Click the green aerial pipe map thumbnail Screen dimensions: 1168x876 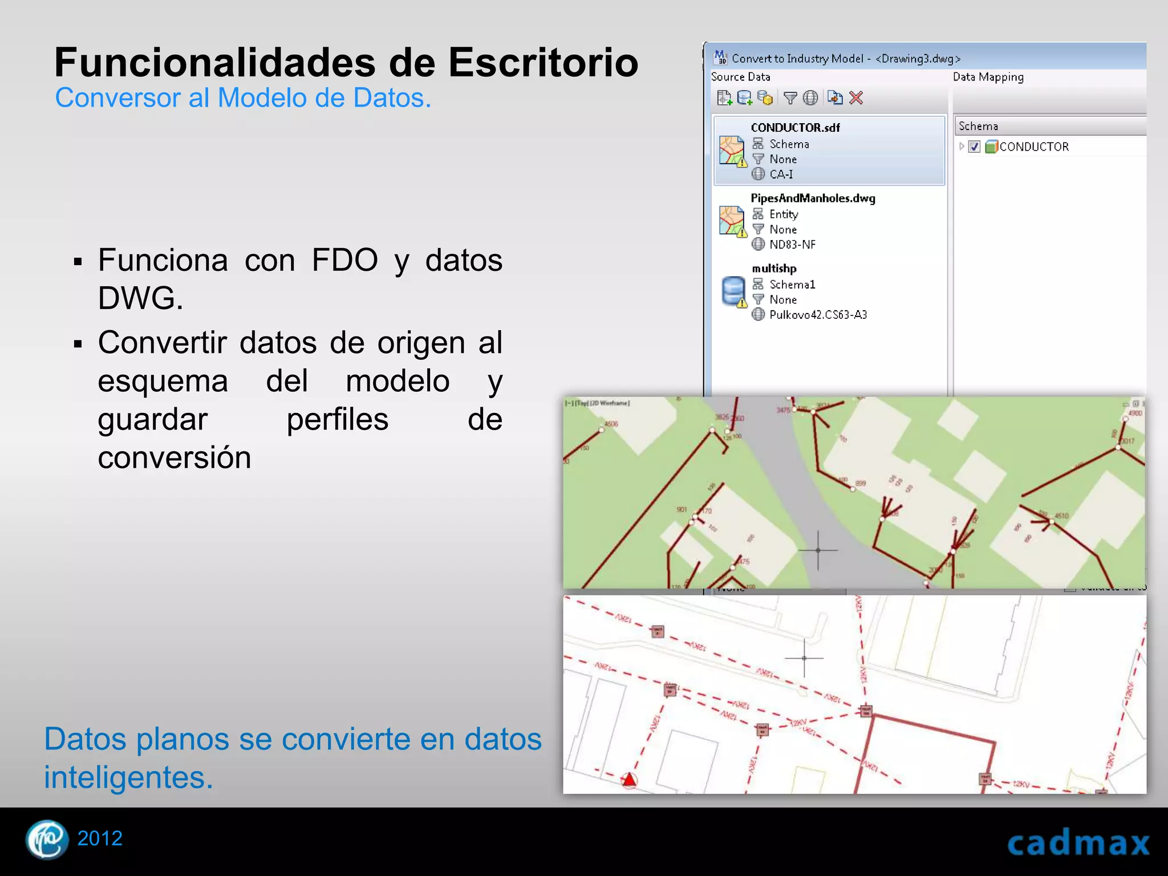tap(854, 493)
